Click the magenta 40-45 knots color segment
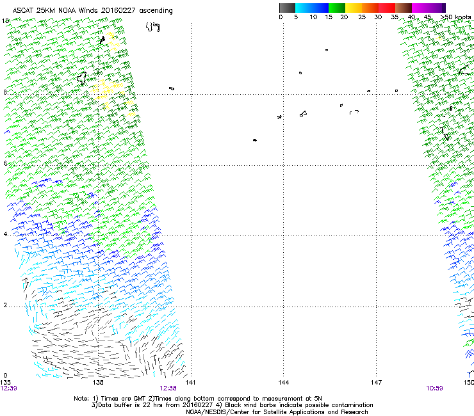Image resolution: width=474 pixels, height=416 pixels. 420,8
